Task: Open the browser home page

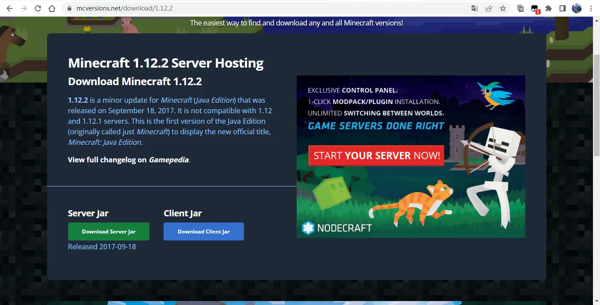Action: (52, 8)
